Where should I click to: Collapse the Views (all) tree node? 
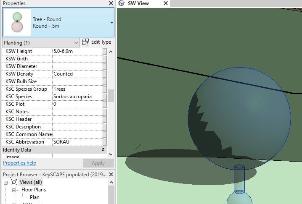tap(5, 182)
